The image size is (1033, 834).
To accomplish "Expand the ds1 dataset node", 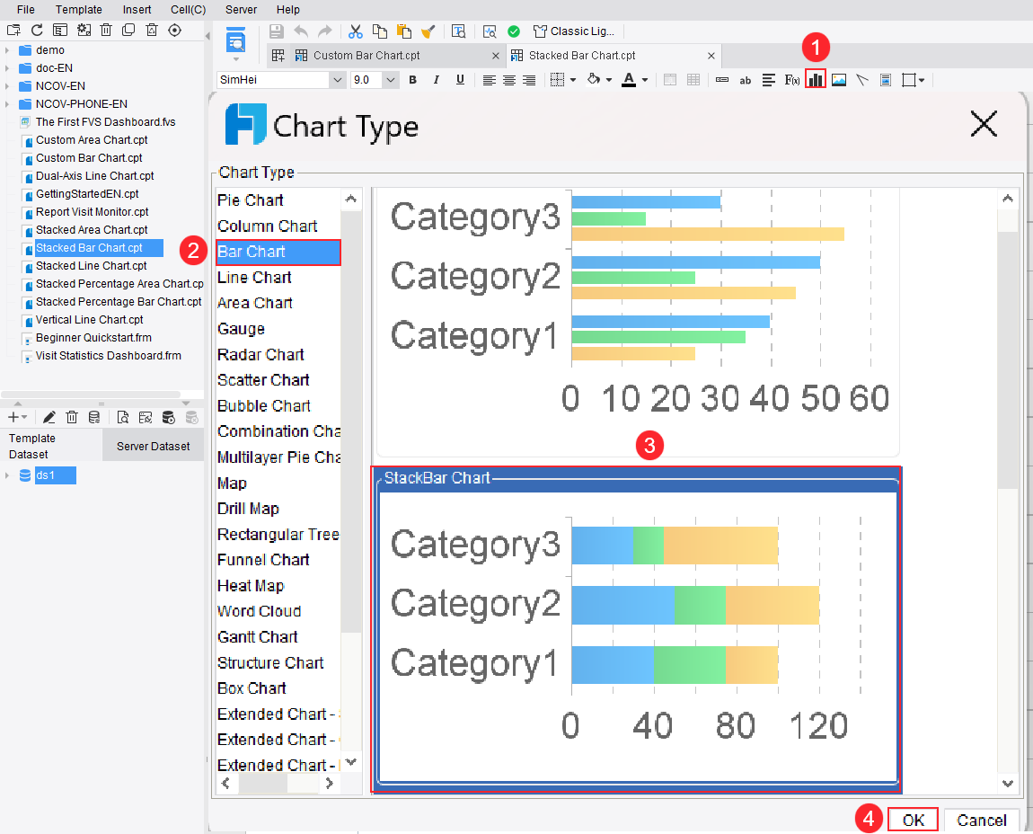I will tap(7, 475).
